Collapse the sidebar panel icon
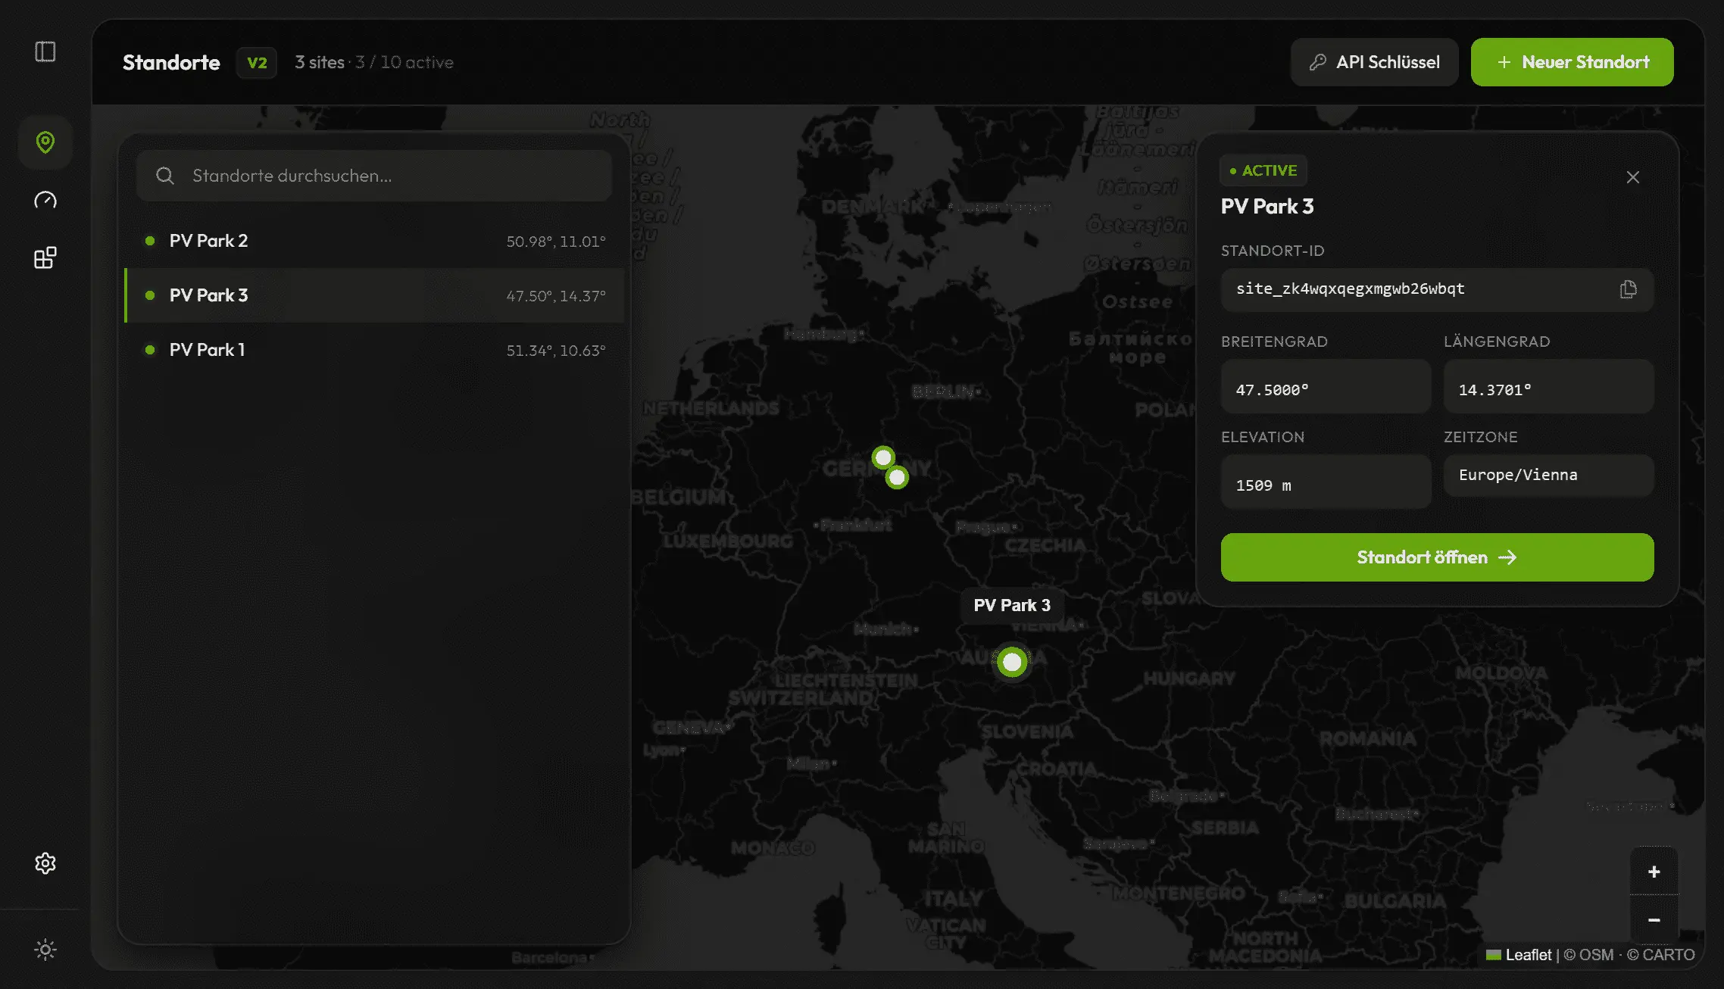The height and width of the screenshot is (989, 1724). 45,51
